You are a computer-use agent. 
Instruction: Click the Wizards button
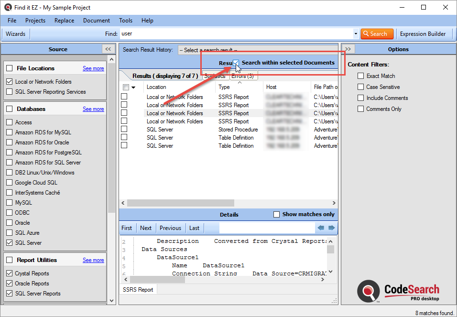pyautogui.click(x=15, y=34)
